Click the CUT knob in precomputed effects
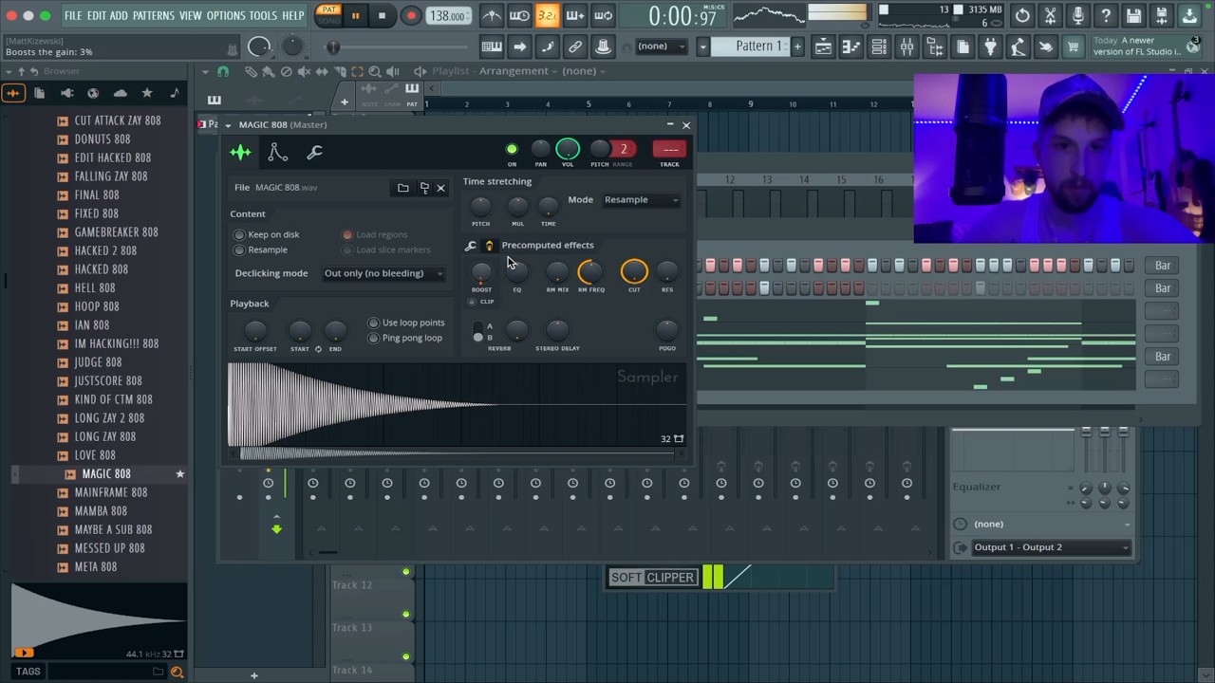The image size is (1215, 683). pos(634,272)
